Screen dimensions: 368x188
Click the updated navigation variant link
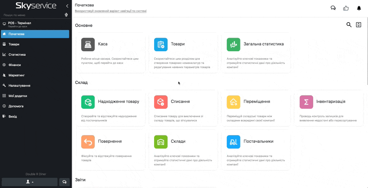click(110, 11)
